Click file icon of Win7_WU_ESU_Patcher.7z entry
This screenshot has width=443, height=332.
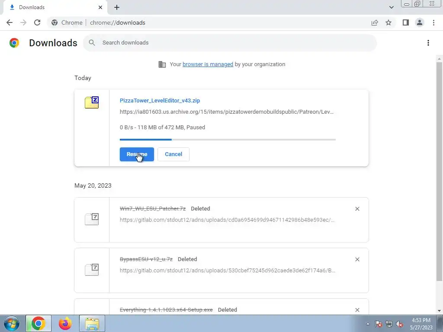coord(92,219)
